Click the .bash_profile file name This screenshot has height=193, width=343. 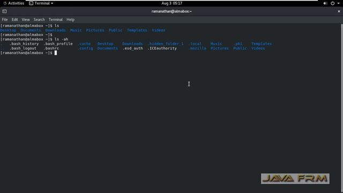tap(58, 44)
